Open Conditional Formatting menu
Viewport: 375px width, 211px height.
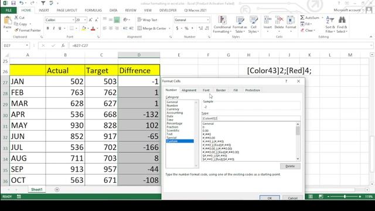tap(222, 25)
